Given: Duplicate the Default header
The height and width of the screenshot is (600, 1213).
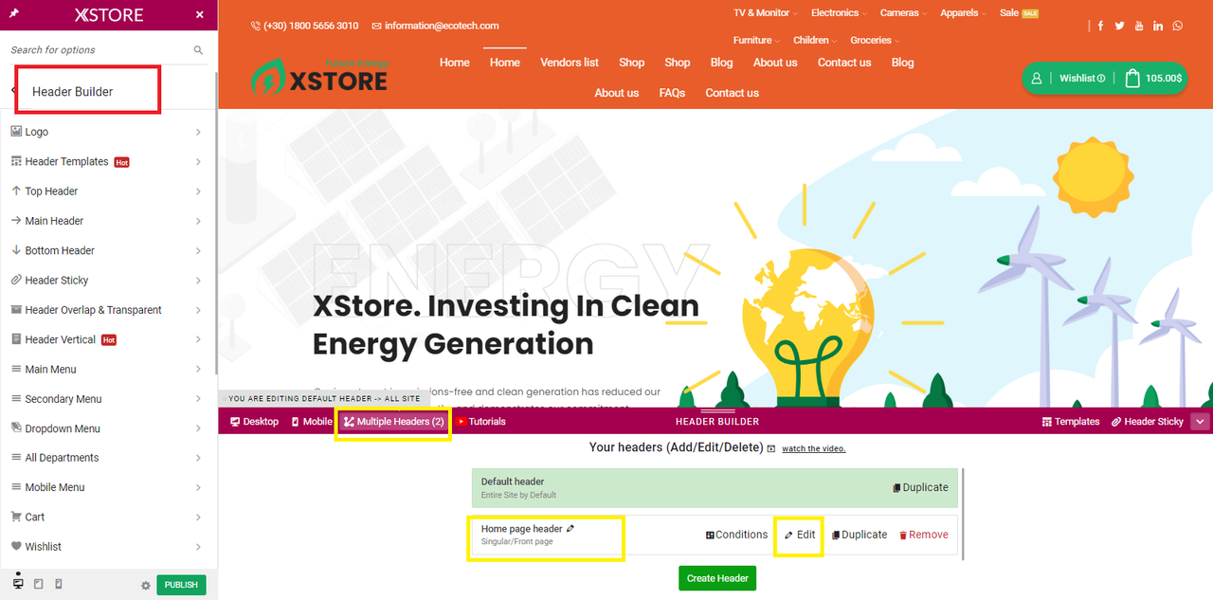Looking at the screenshot, I should coord(920,487).
